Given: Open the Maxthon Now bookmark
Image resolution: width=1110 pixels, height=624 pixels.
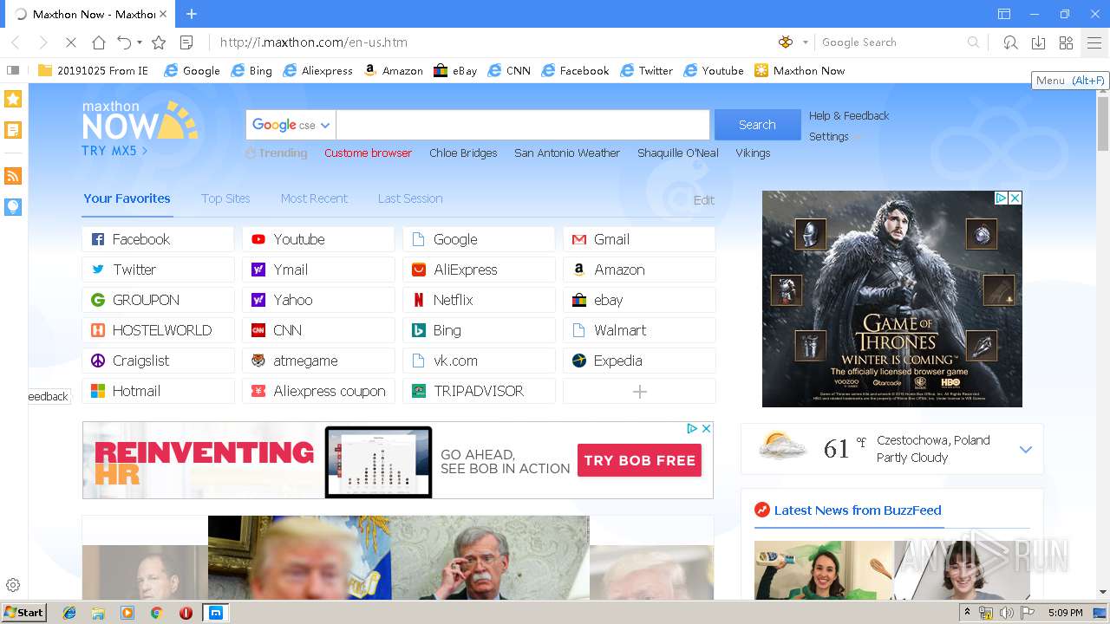Looking at the screenshot, I should [800, 70].
